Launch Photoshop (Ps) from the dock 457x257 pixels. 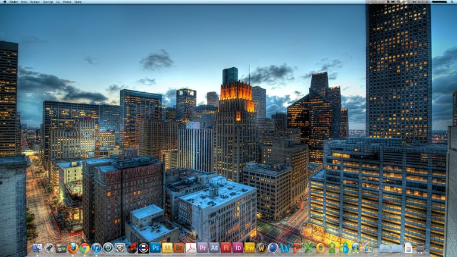155,248
